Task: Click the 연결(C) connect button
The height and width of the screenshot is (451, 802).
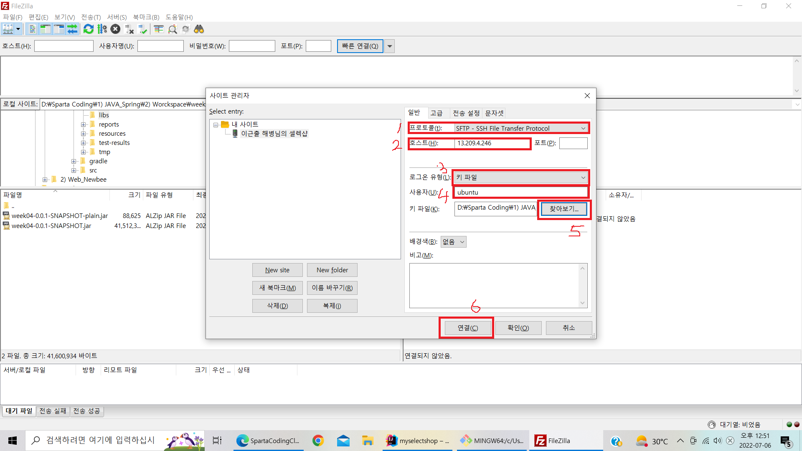Action: 468,328
